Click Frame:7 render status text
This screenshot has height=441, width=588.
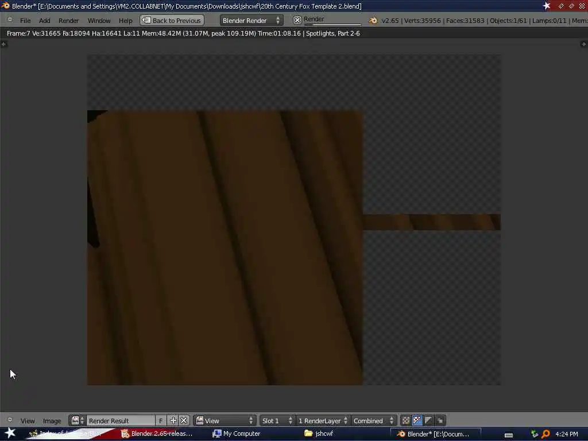(18, 33)
